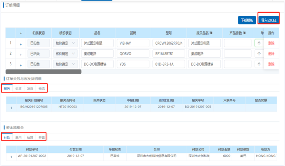The width and height of the screenshot is (285, 166).
Task: Click the 导入EXCEL button
Action: (x=269, y=20)
